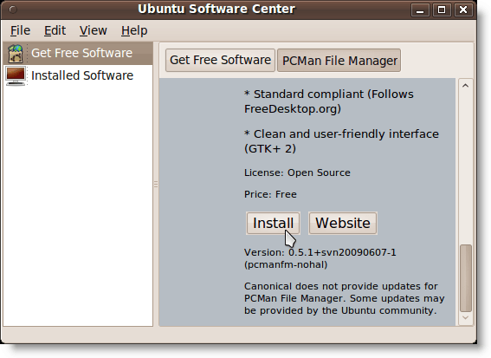This screenshot has height=358, width=491.
Task: Maximize the Ubuntu Software Center window
Action: pos(442,10)
